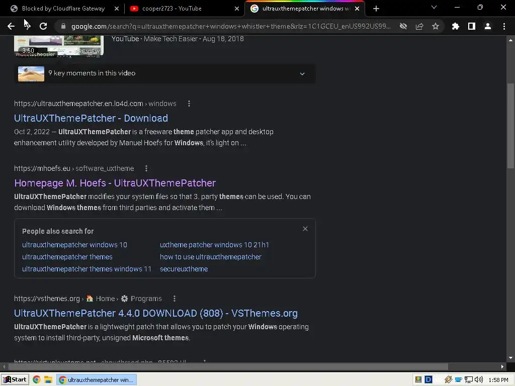
Task: Open the folder icon in quick launch
Action: pos(48,380)
